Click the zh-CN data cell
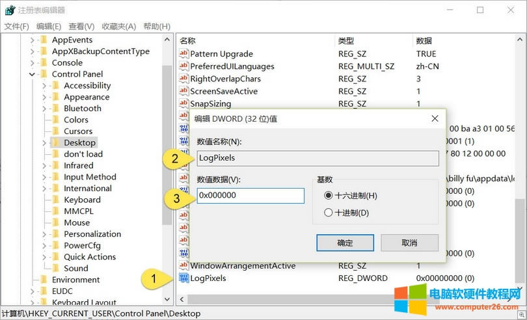The width and height of the screenshot is (527, 320). click(x=427, y=66)
